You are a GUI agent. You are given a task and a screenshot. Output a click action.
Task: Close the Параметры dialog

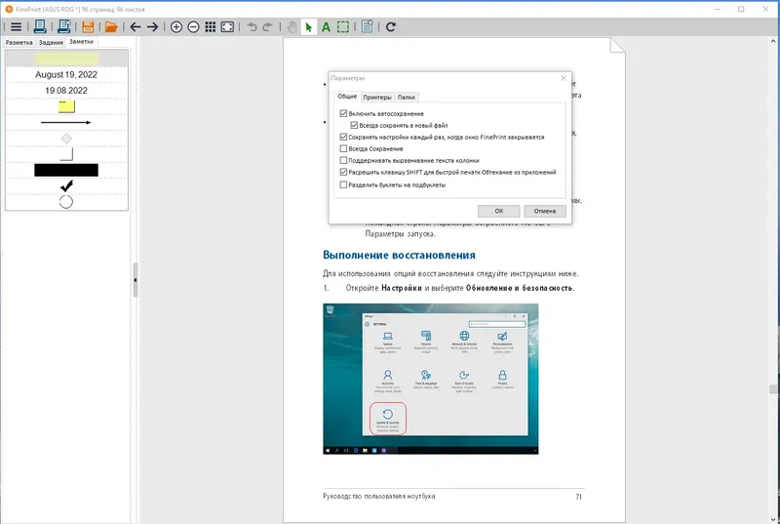tap(564, 78)
